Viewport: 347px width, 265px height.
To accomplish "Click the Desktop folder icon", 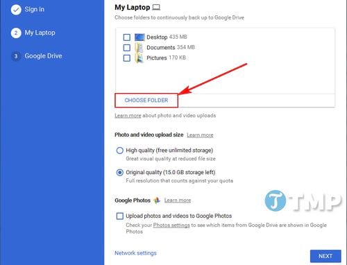I will (x=139, y=37).
